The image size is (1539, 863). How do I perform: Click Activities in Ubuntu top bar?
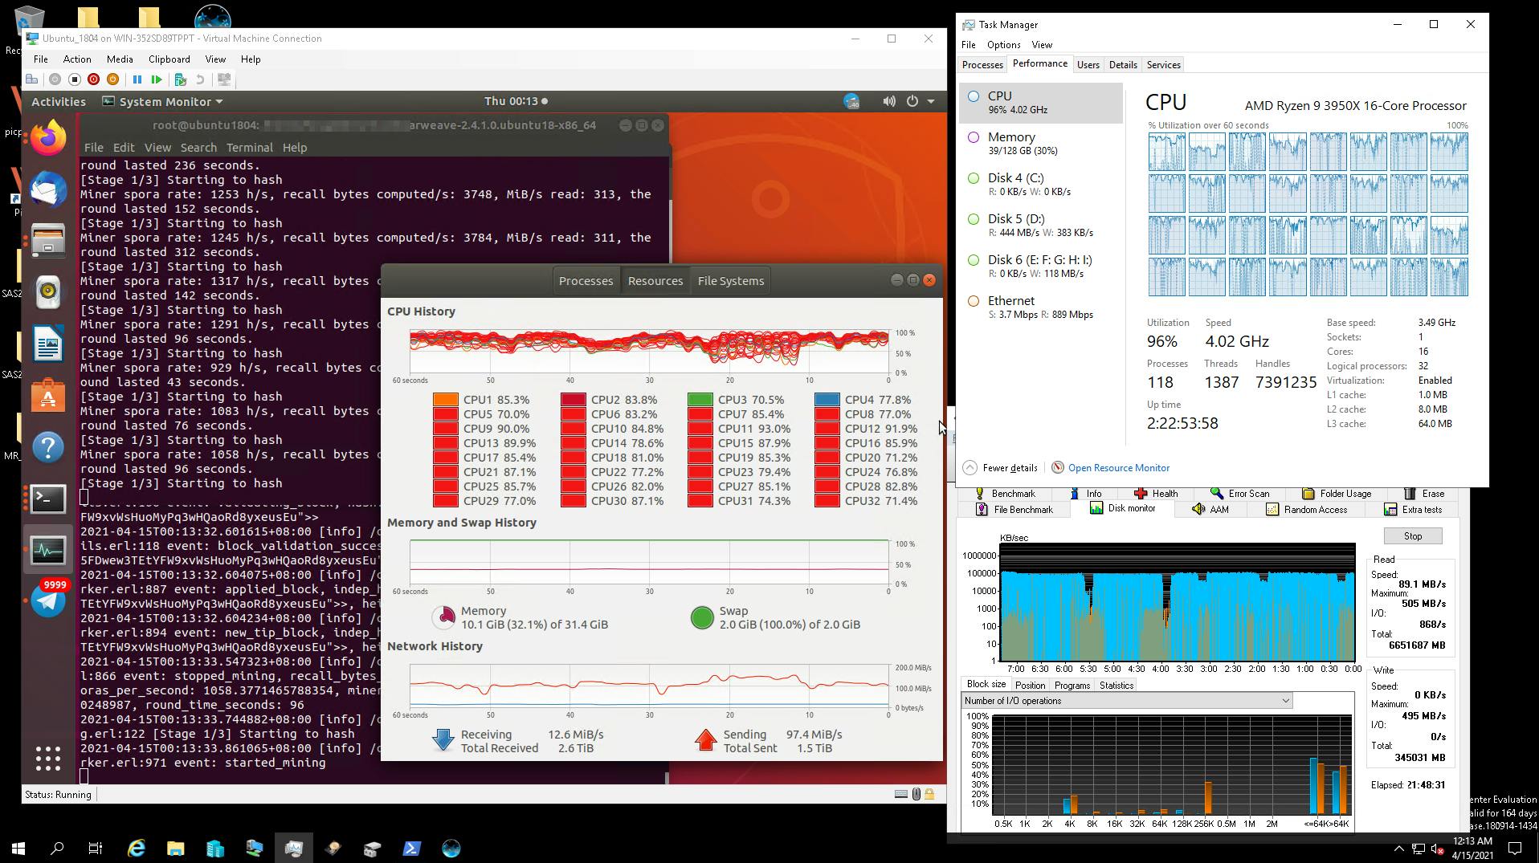point(58,102)
